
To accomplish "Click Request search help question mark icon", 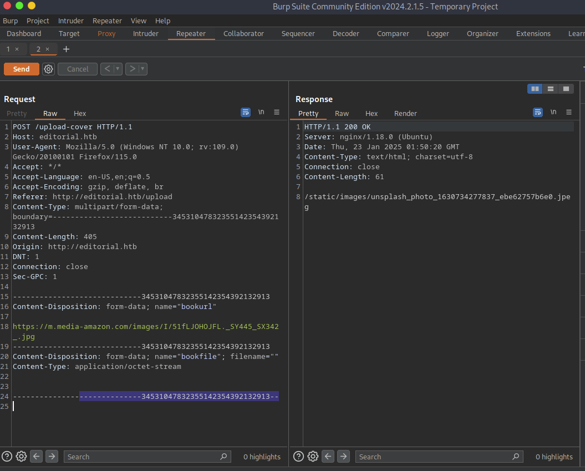I will (7, 457).
